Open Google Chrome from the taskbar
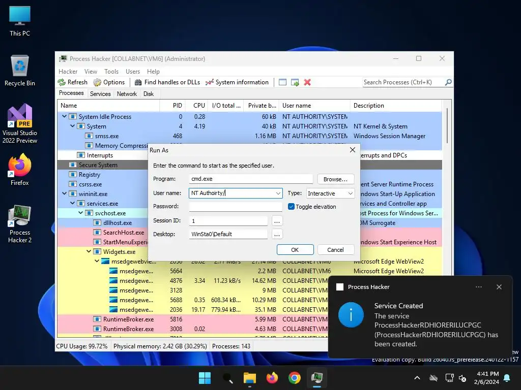Screen dimensions: 521x390 click(295, 378)
